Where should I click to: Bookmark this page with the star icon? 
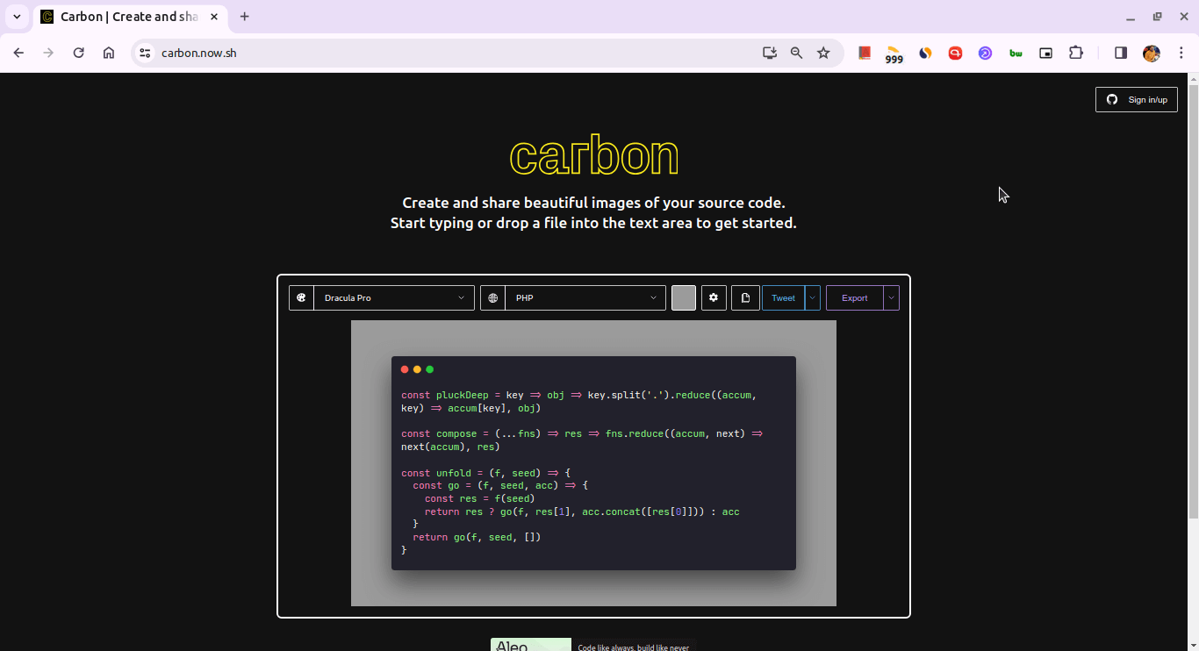click(823, 53)
